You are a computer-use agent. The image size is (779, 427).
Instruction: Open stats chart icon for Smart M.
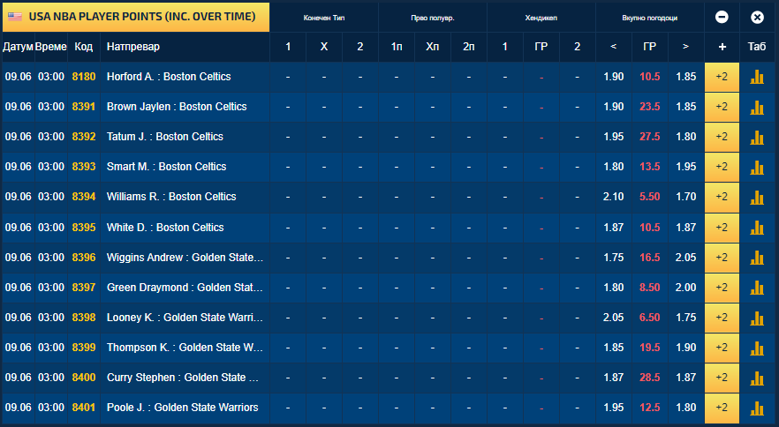[x=757, y=167]
